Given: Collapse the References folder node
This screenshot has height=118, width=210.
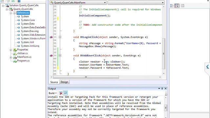Looking at the screenshot, I should coord(11,13).
